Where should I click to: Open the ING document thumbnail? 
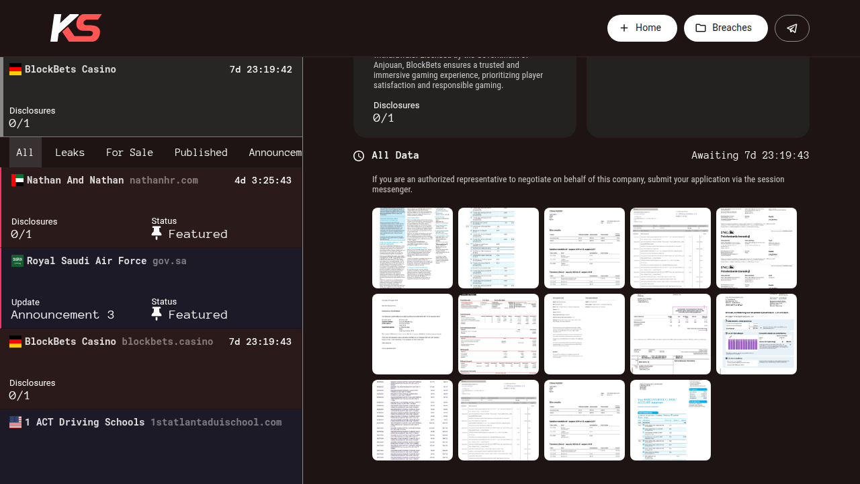(x=757, y=248)
